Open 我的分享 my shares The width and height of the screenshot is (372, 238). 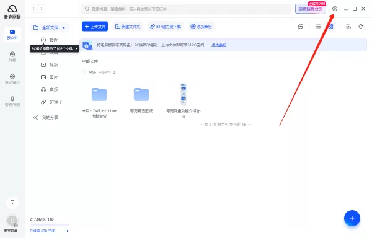pyautogui.click(x=50, y=117)
